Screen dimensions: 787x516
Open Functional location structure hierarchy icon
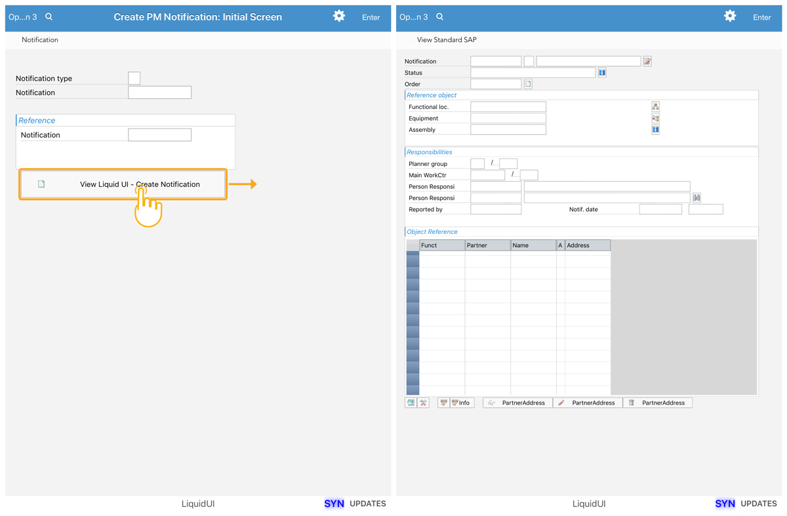pos(655,106)
